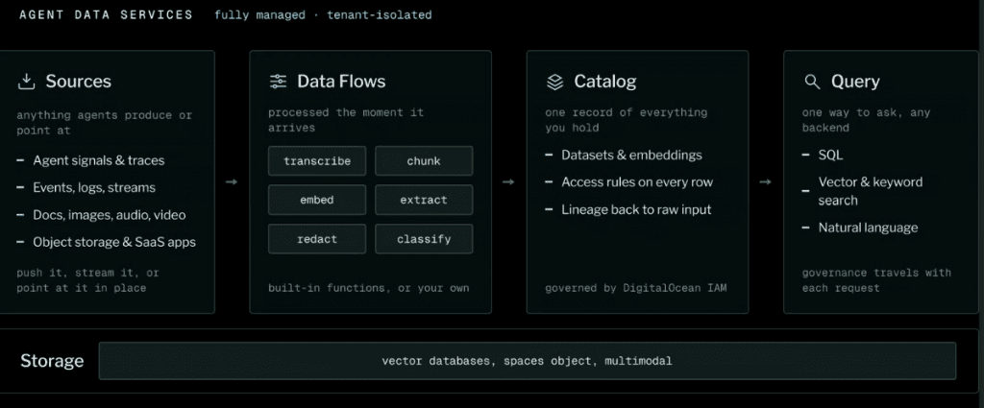Click the Query magnifying glass icon
Screen dimensions: 984x408
tap(812, 82)
